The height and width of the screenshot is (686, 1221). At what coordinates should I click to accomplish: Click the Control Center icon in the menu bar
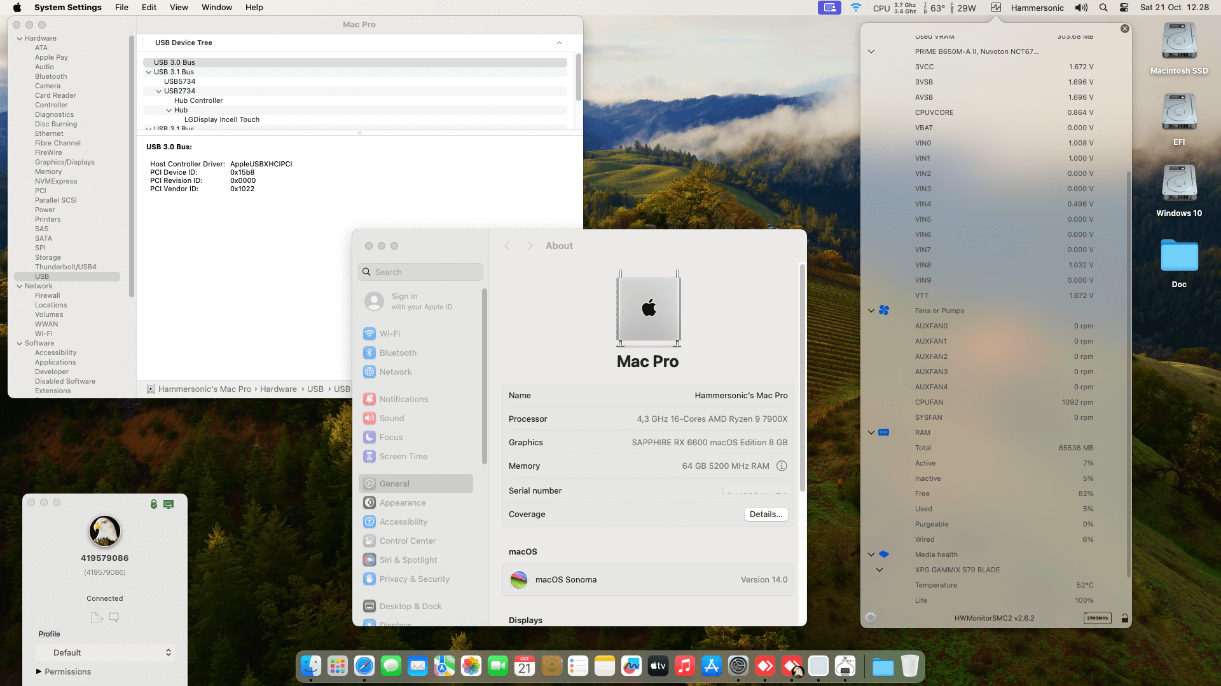1124,8
